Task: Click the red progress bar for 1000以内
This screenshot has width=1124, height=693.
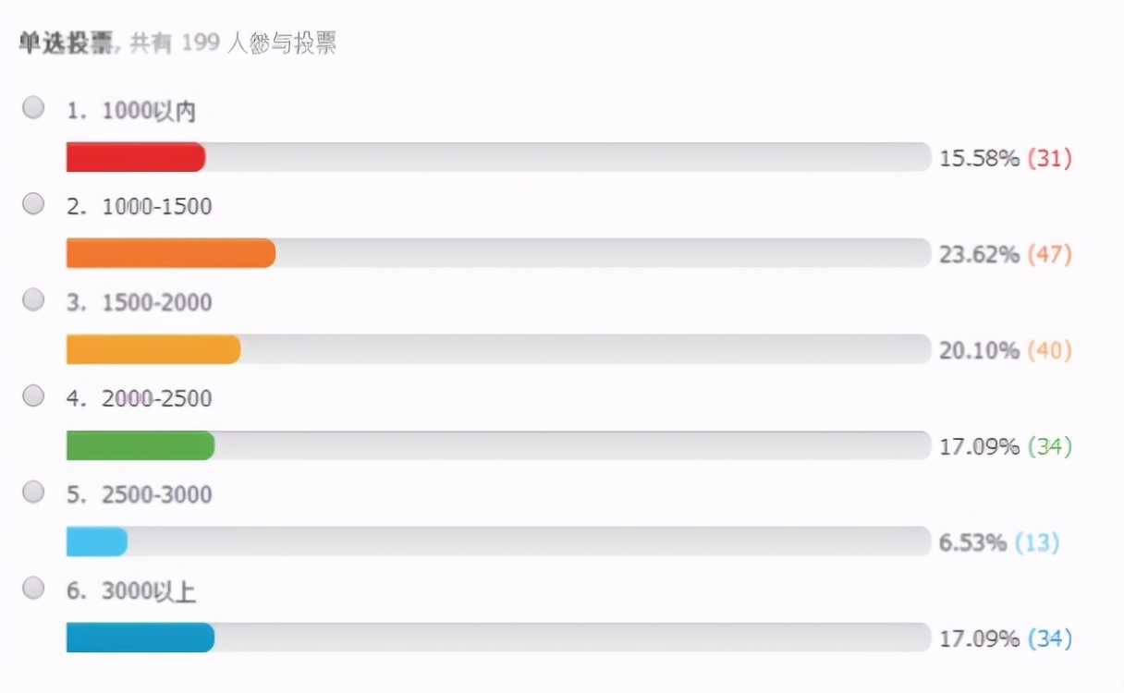Action: tap(134, 157)
